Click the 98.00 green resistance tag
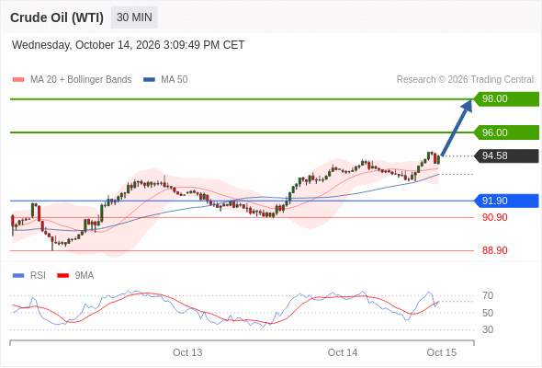Screen dimensions: 542x368 [x=506, y=99]
